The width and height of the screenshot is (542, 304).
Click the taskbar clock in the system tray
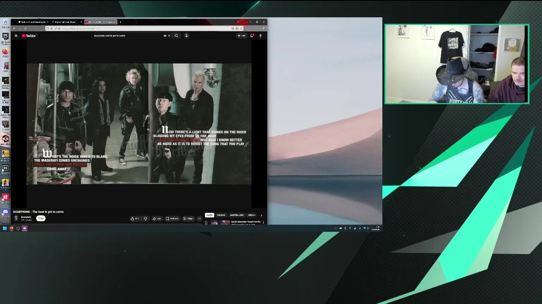[376, 228]
